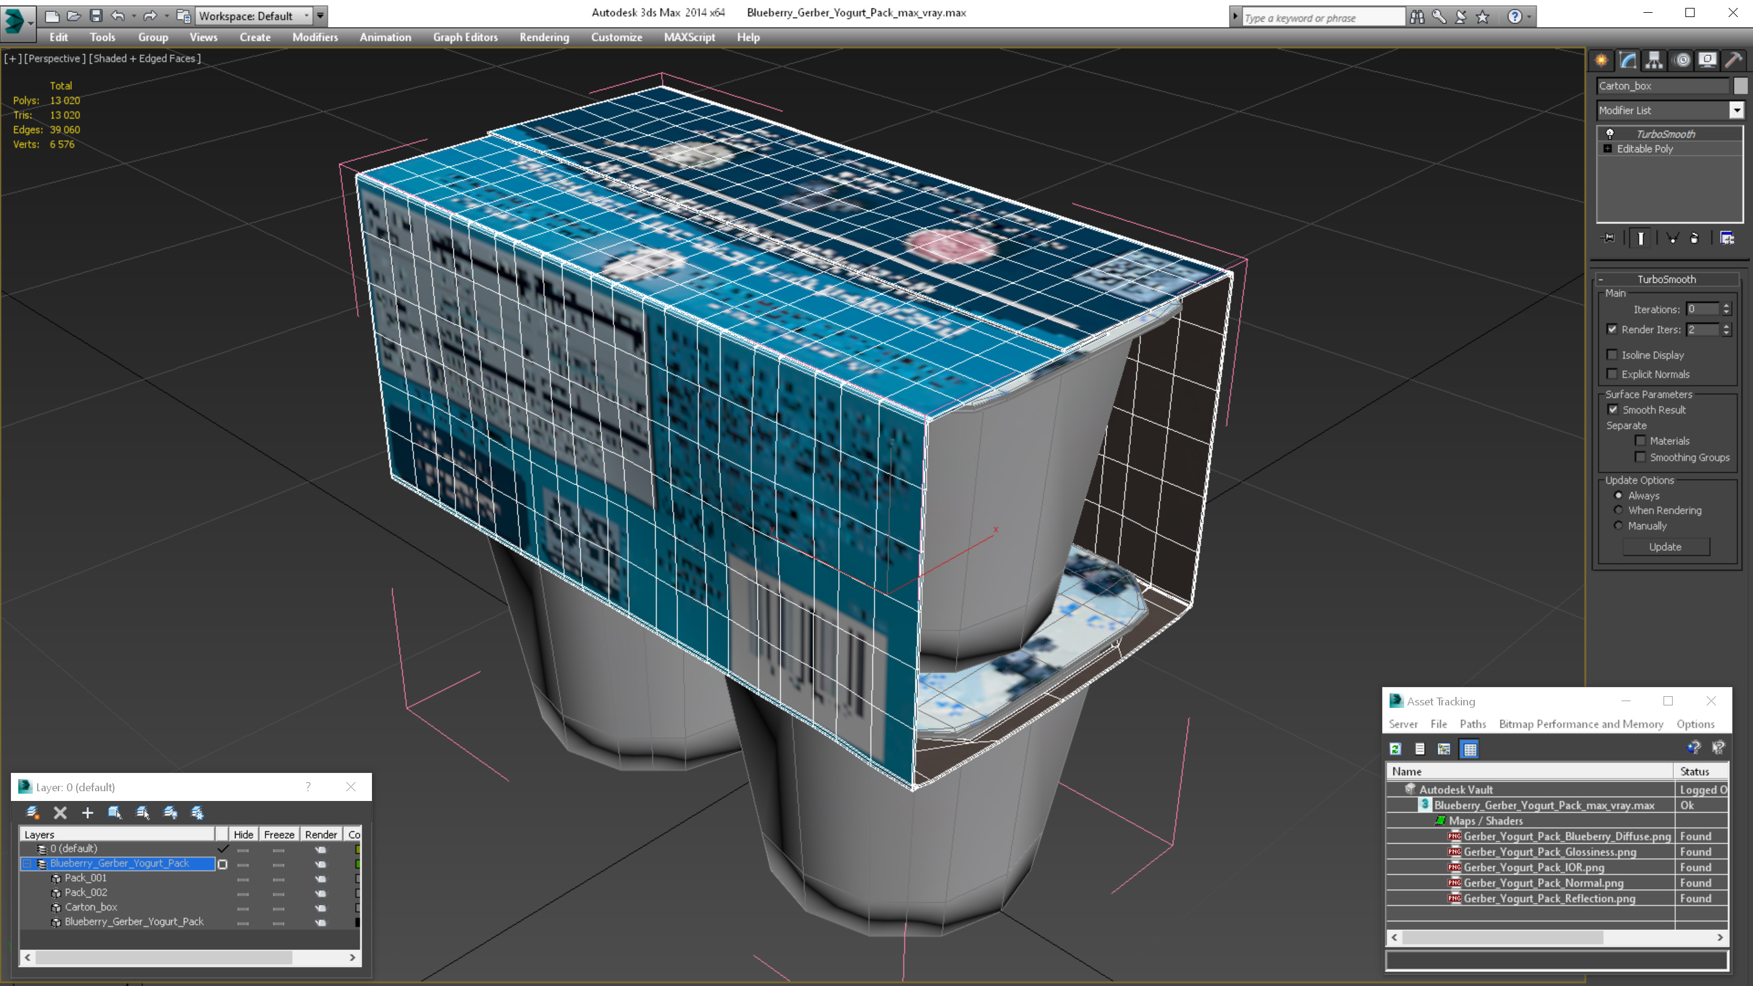1753x986 pixels.
Task: Open the Graph Editors menu
Action: tap(465, 37)
